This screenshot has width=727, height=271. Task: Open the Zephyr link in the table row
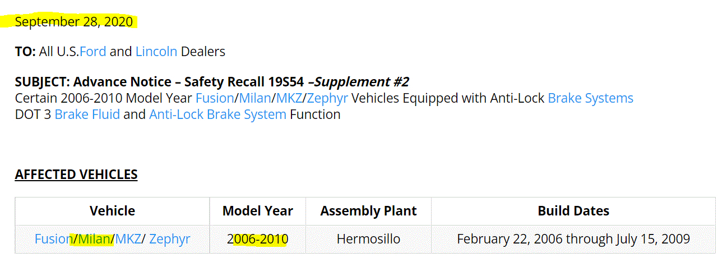[169, 240]
